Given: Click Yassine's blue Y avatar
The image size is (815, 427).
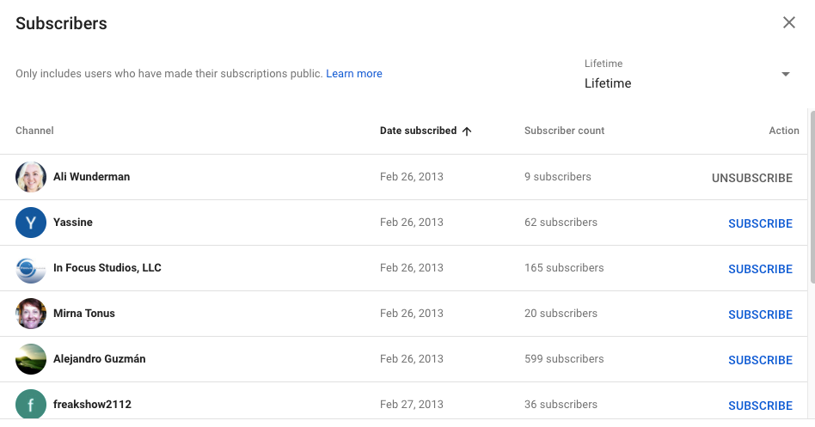Looking at the screenshot, I should (31, 223).
